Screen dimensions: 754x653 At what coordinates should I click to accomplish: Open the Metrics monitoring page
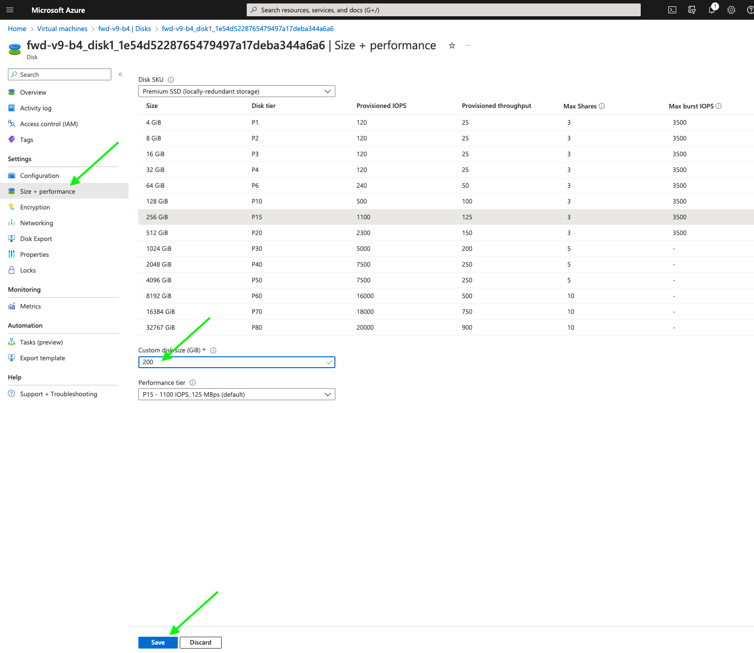pyautogui.click(x=31, y=307)
